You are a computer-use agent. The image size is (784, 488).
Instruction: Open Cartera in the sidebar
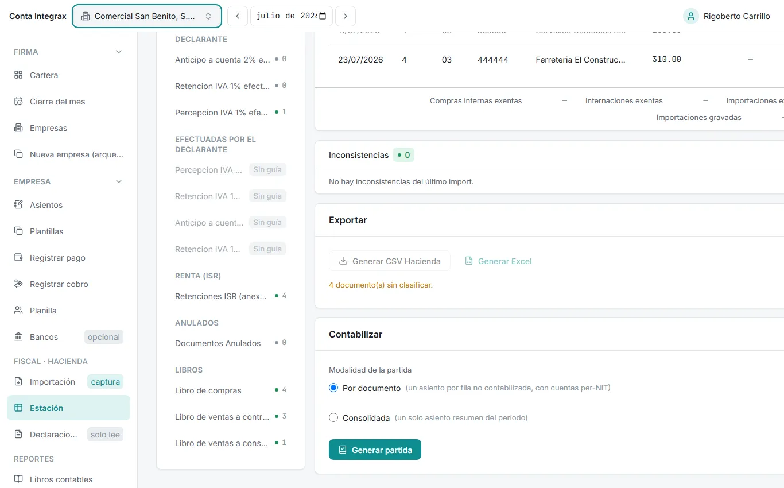[68, 75]
